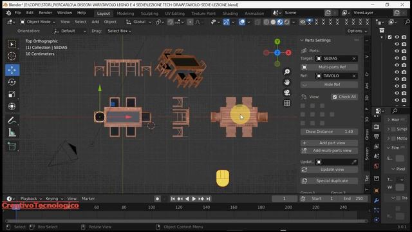Clear the SEDIAS target field
412x232 pixels.
click(x=354, y=59)
